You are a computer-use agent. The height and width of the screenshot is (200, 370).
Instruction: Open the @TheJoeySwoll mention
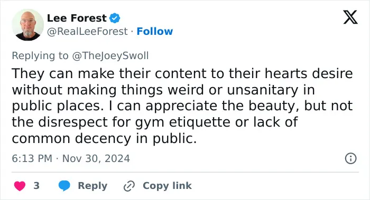(x=110, y=56)
